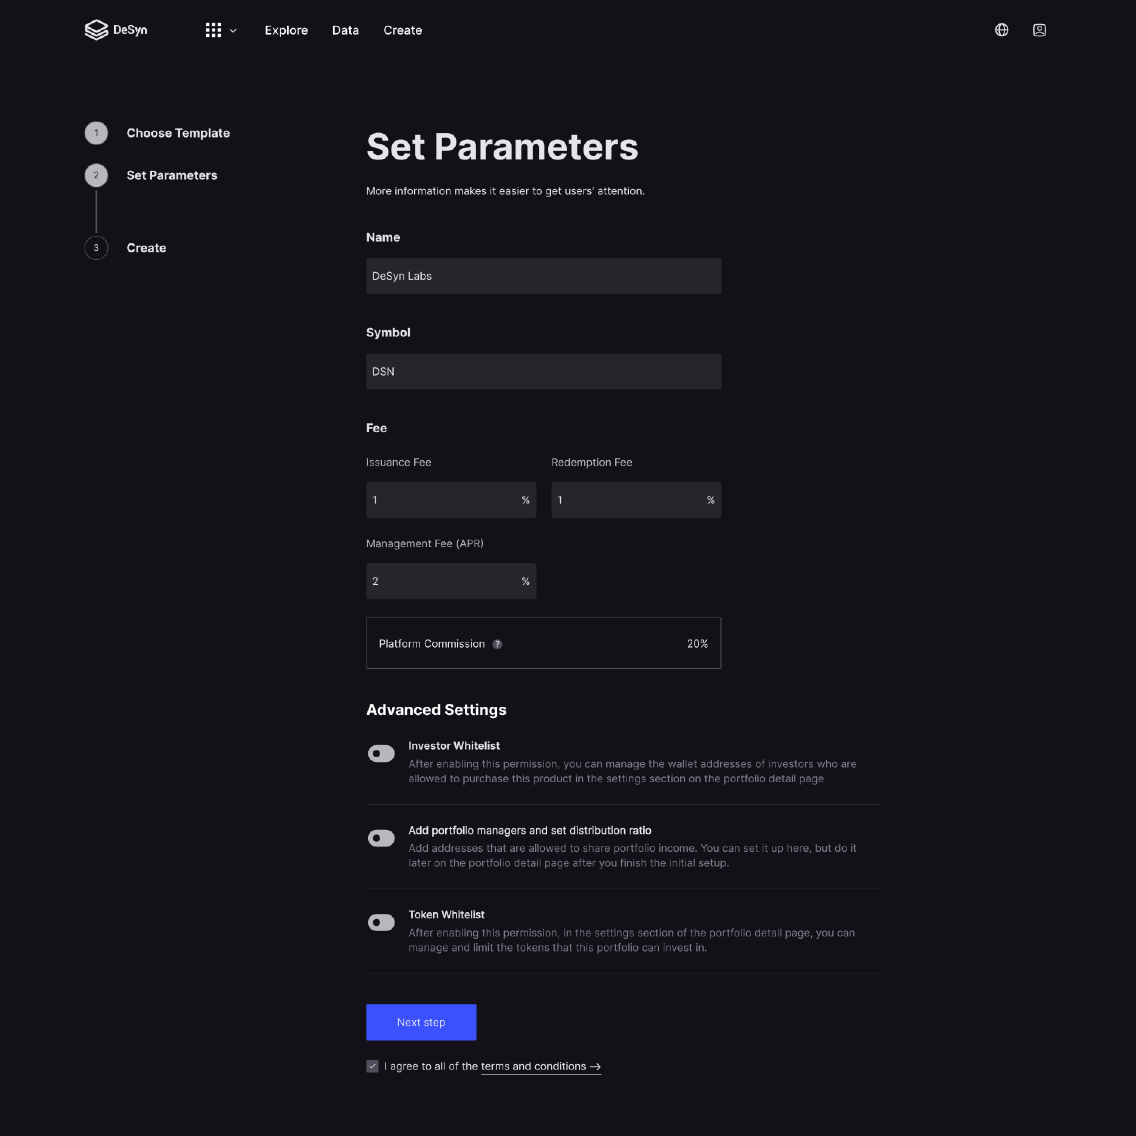Open the Data menu
Viewport: 1136px width, 1136px height.
pos(346,30)
